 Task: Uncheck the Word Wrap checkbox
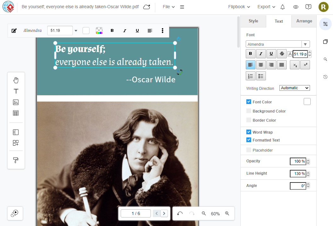[249, 132]
